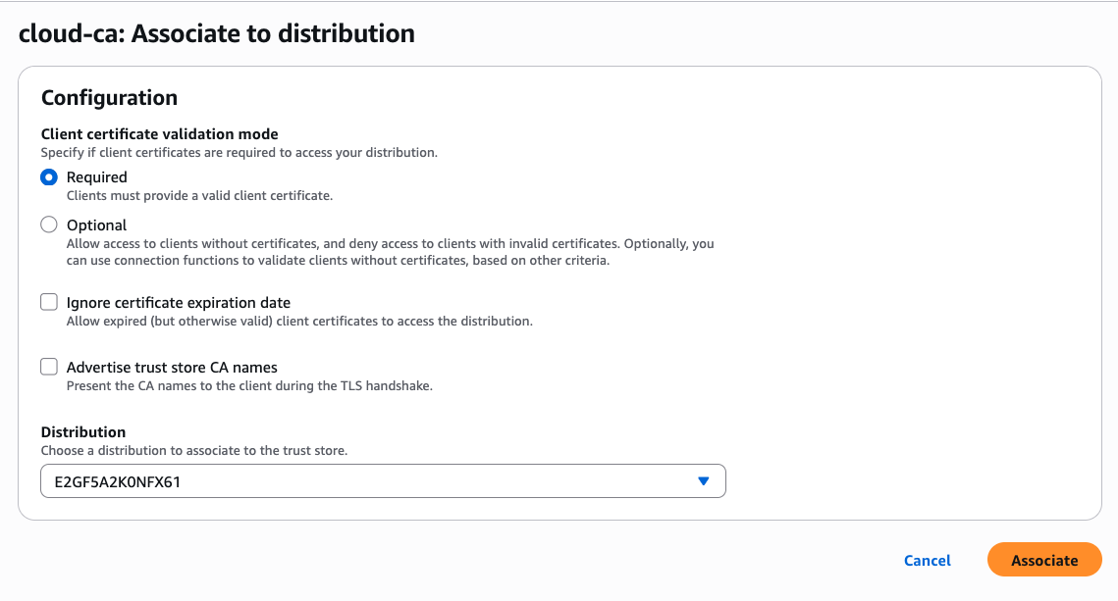Enable presenting CA names during TLS handshake
The image size is (1118, 601).
coord(48,366)
